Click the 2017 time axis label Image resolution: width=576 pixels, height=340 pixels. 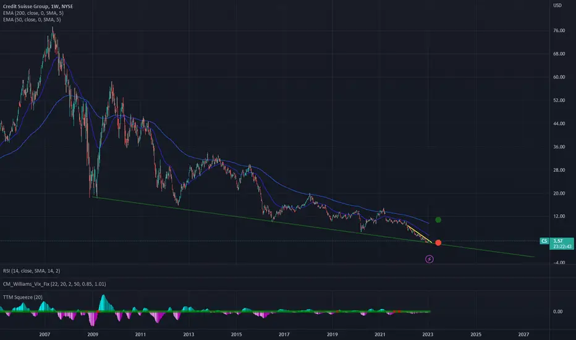[x=284, y=334]
